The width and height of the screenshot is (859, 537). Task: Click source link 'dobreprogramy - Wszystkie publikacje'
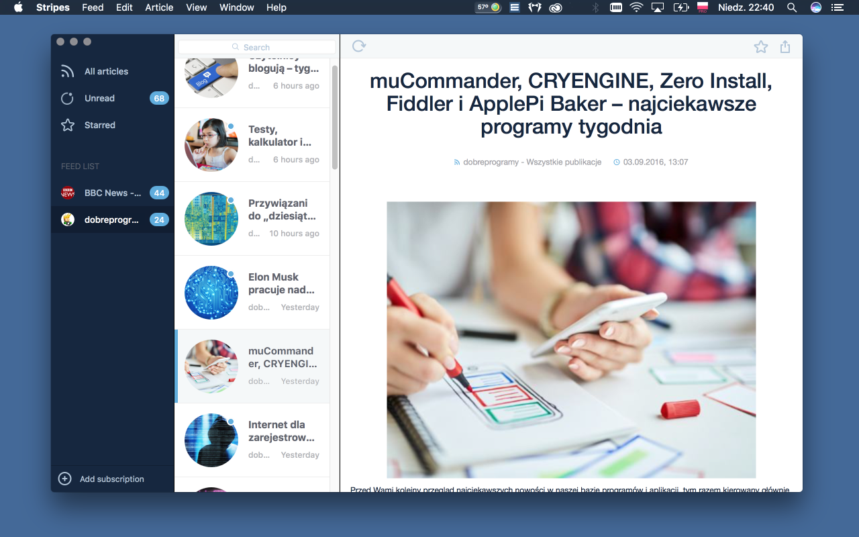(532, 162)
